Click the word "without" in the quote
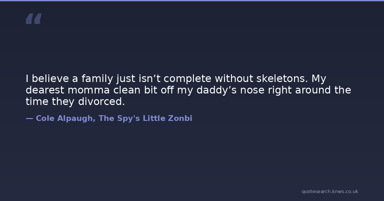This screenshot has height=201, width=384. coord(234,78)
